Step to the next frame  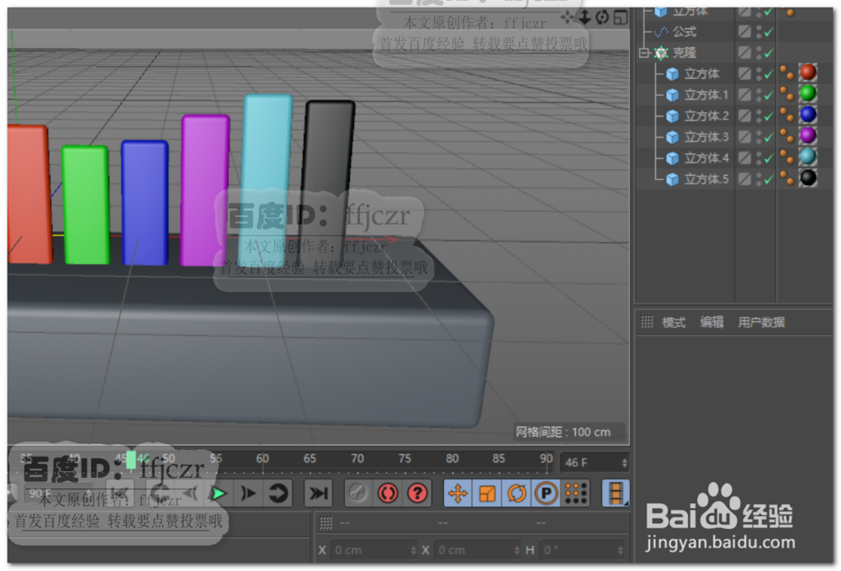[248, 494]
